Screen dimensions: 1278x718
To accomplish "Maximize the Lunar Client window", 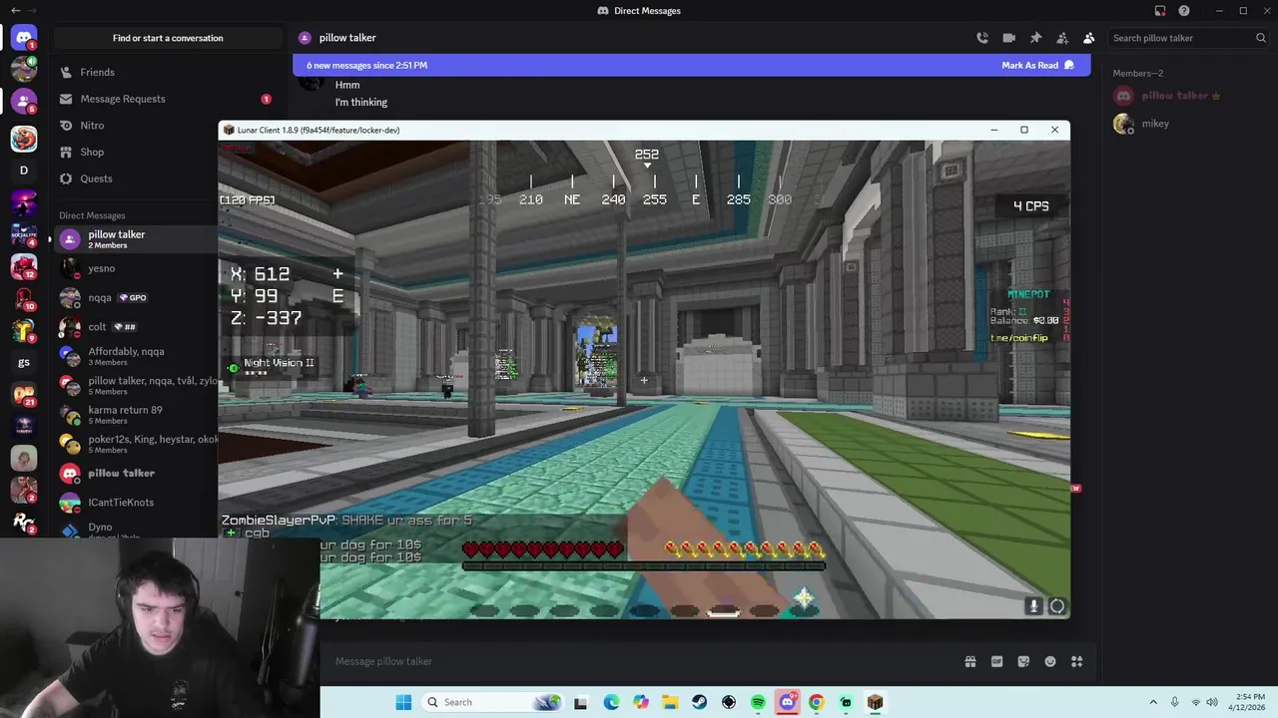I will (x=1023, y=130).
